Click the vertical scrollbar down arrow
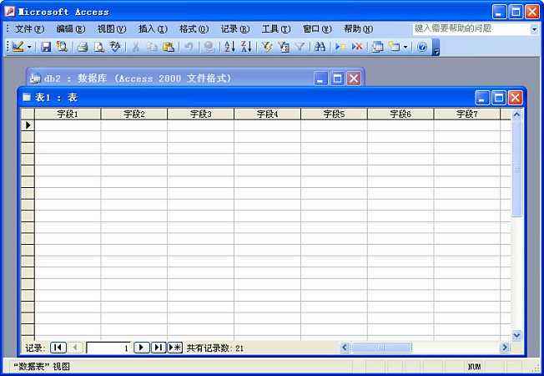 517,335
